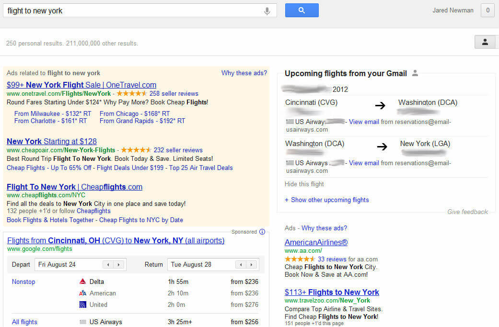Select From Charlotte - $161 RT link
The height and width of the screenshot is (327, 499).
[51, 121]
